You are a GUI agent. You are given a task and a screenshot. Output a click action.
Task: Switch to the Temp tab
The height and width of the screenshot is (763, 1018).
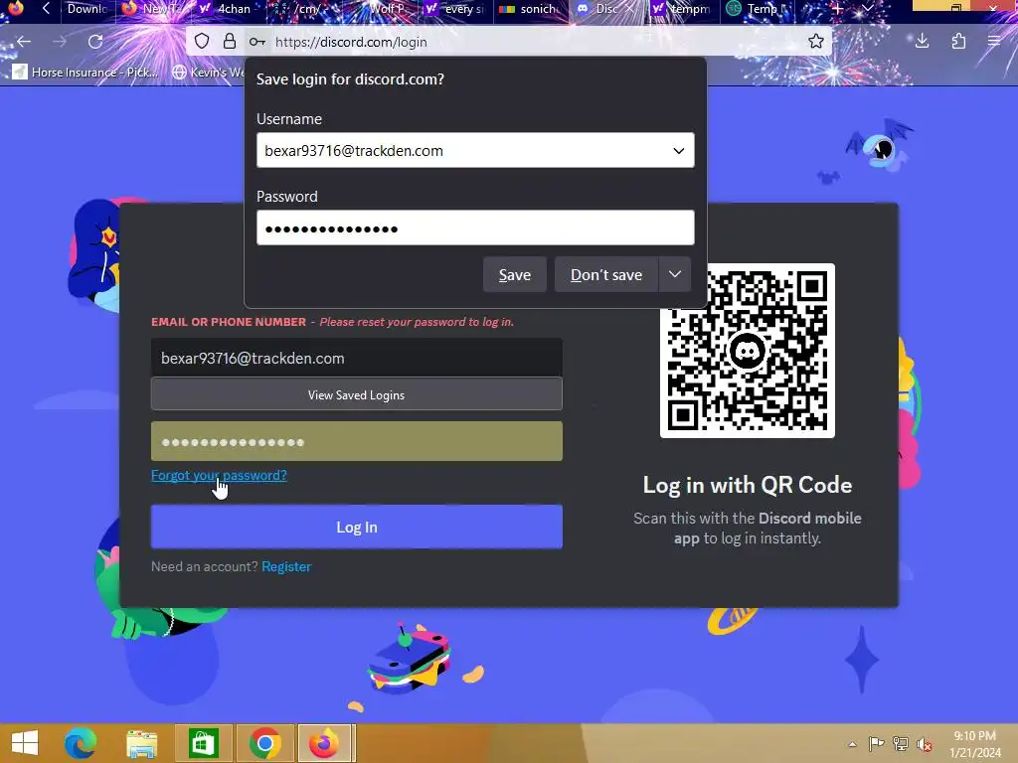pos(757,9)
